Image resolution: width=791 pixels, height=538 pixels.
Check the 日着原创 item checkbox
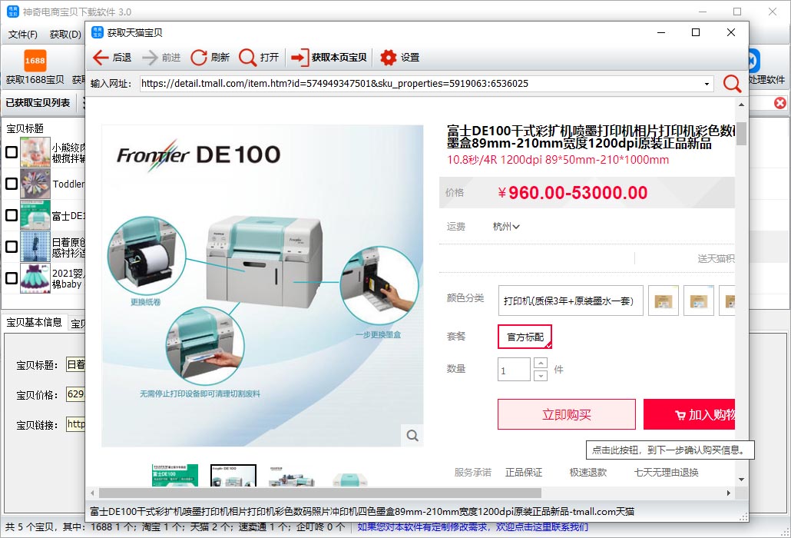coord(12,247)
